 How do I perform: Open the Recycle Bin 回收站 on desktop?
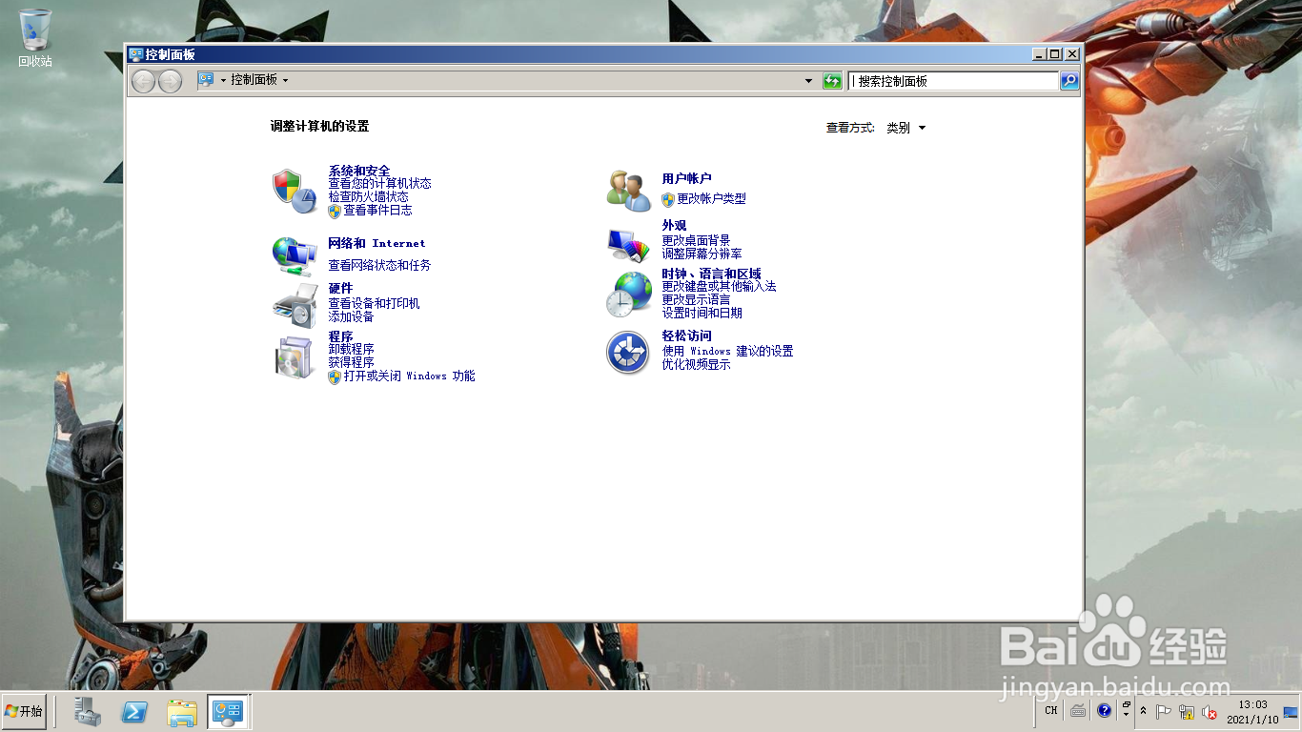click(35, 38)
